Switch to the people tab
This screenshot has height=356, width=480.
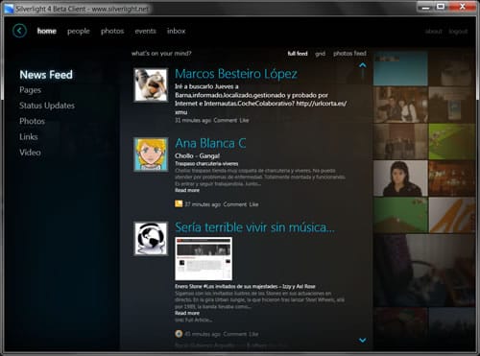click(x=79, y=32)
